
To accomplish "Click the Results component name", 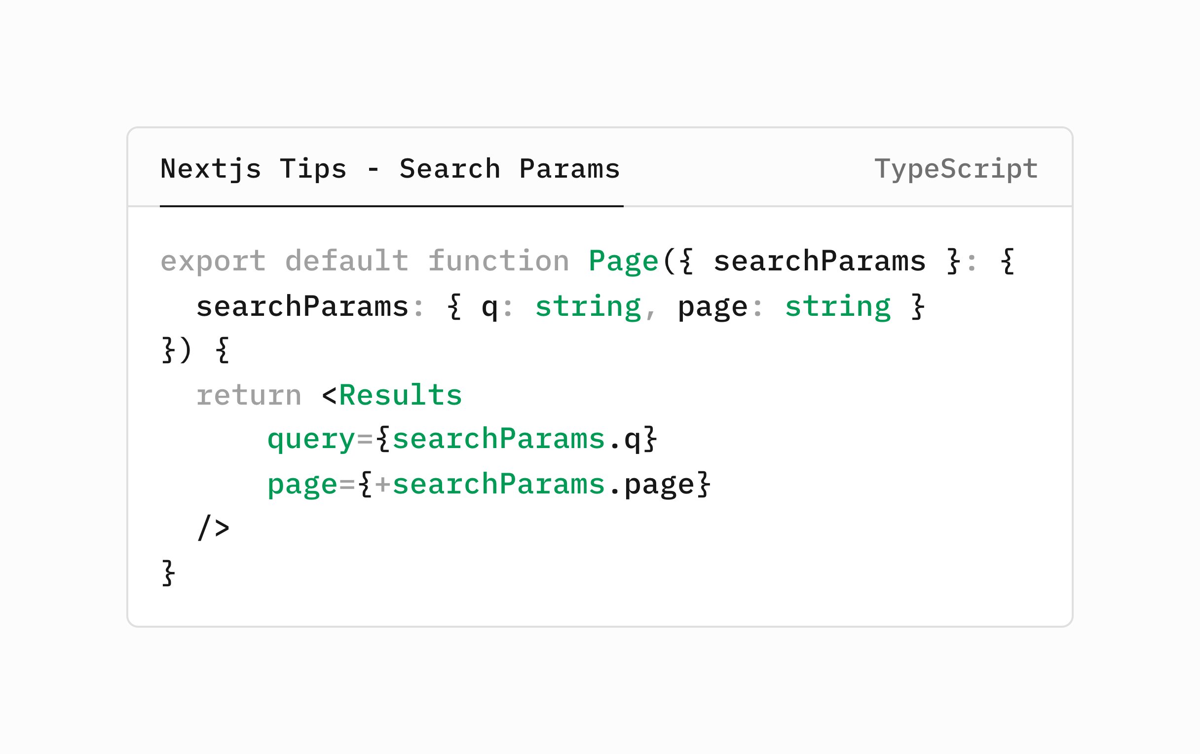I will click(x=400, y=395).
